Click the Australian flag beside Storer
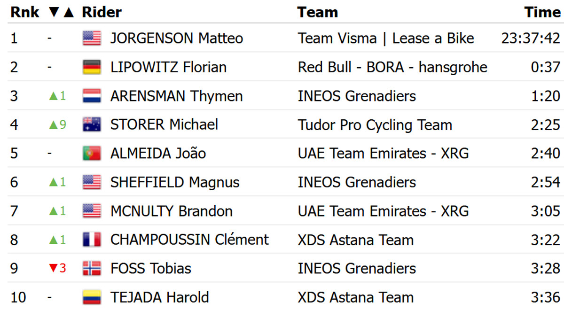Viewport: 564px width, 310px height. [92, 125]
